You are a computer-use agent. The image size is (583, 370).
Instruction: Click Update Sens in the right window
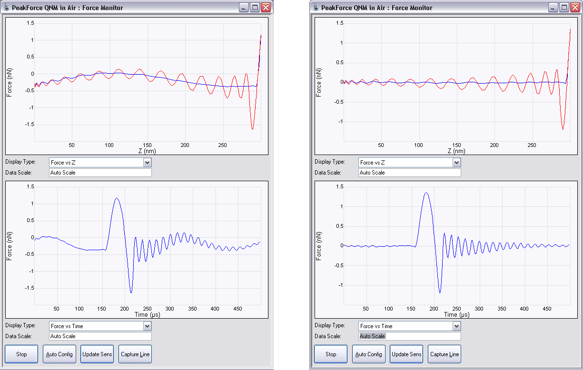[406, 354]
